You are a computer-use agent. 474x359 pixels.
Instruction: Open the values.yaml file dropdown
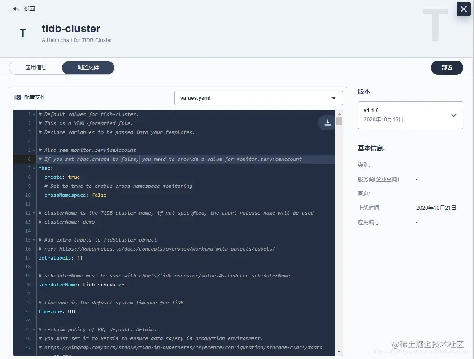click(258, 98)
